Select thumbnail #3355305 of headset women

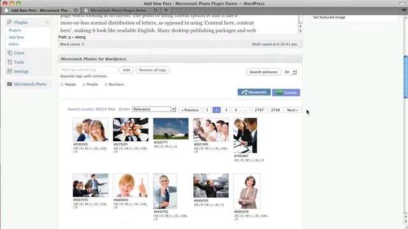91,130
